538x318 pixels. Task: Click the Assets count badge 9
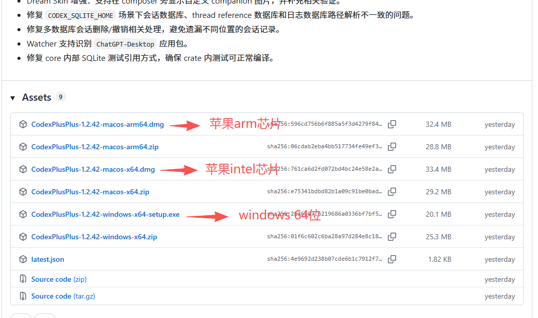pos(60,97)
